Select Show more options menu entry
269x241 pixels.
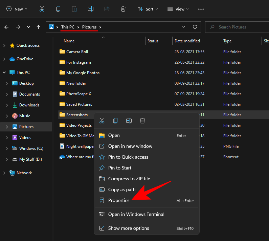point(128,228)
